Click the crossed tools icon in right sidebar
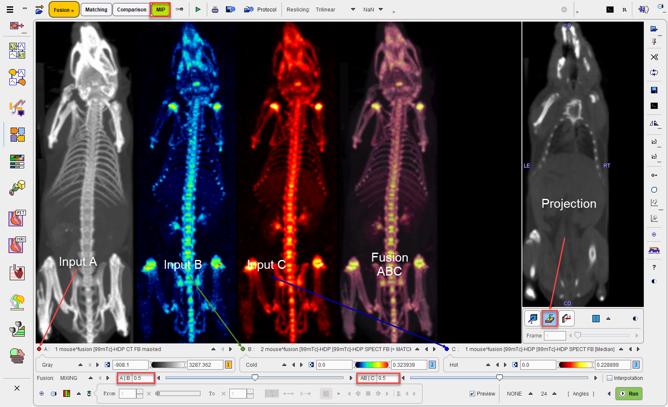 coord(654,57)
